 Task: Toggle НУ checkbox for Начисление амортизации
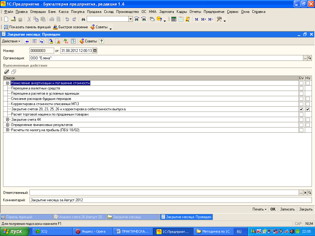click(x=308, y=83)
